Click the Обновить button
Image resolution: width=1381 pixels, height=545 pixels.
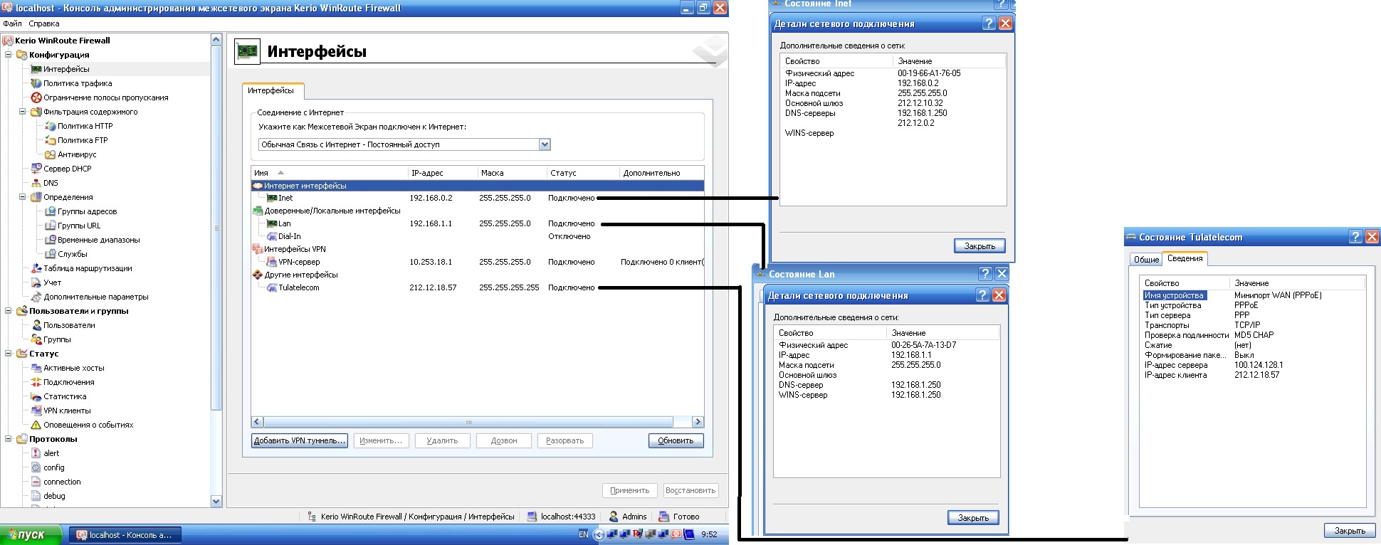(x=676, y=440)
